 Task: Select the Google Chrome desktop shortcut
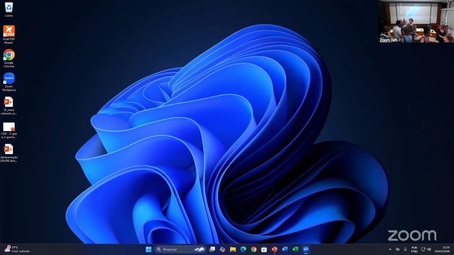[9, 58]
